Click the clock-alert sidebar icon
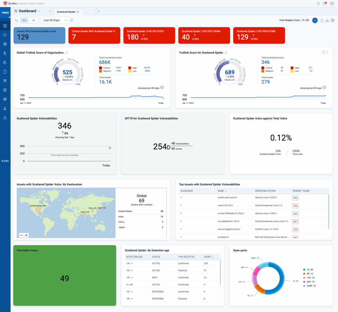The image size is (338, 312). coord(5,35)
